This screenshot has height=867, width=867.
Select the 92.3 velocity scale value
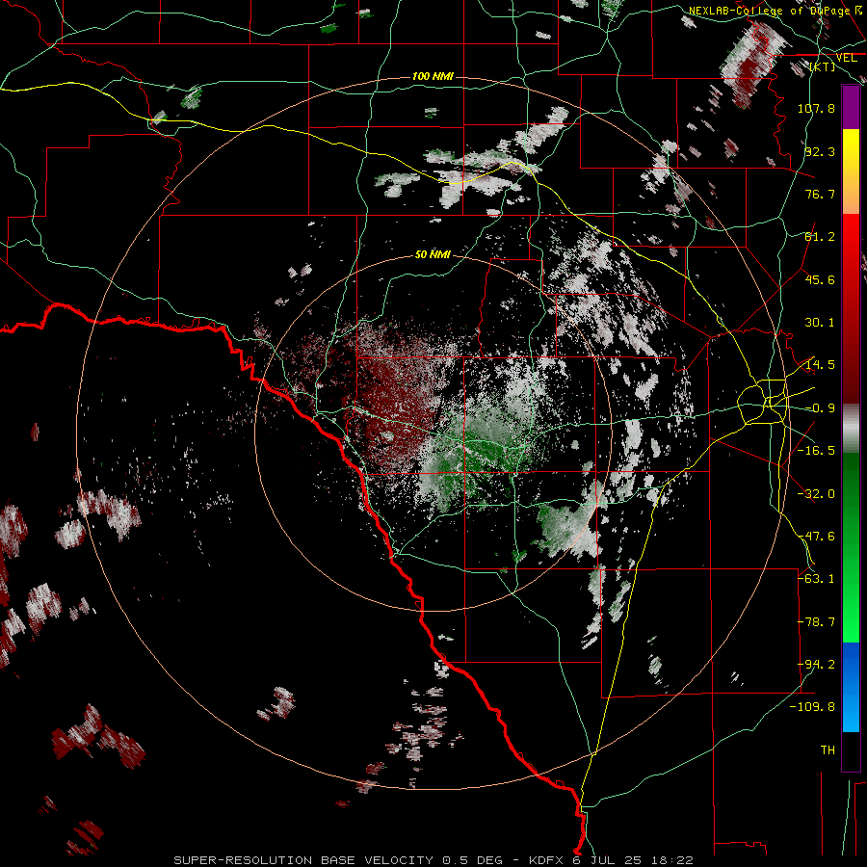pyautogui.click(x=820, y=151)
